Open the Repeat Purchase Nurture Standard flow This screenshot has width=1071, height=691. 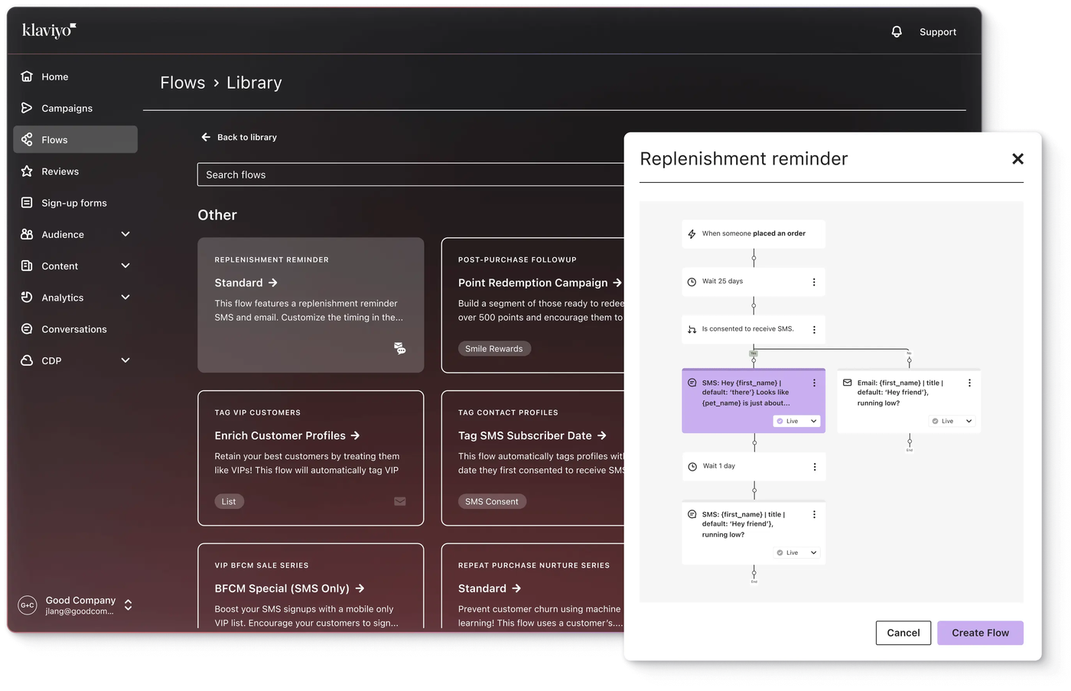pyautogui.click(x=490, y=588)
